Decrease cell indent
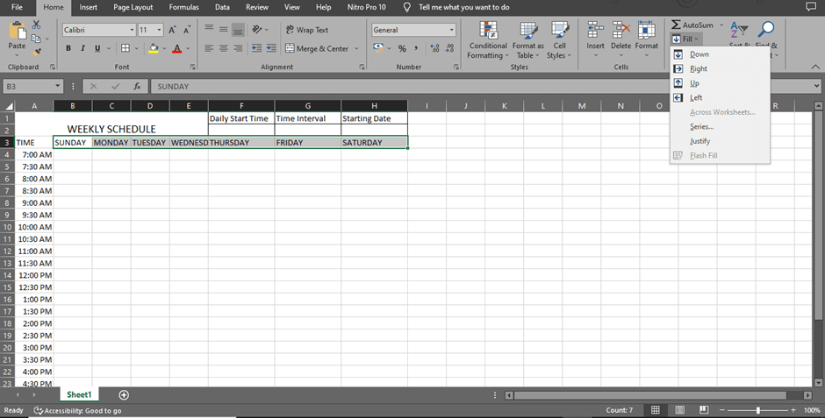825x418 pixels. [x=256, y=48]
